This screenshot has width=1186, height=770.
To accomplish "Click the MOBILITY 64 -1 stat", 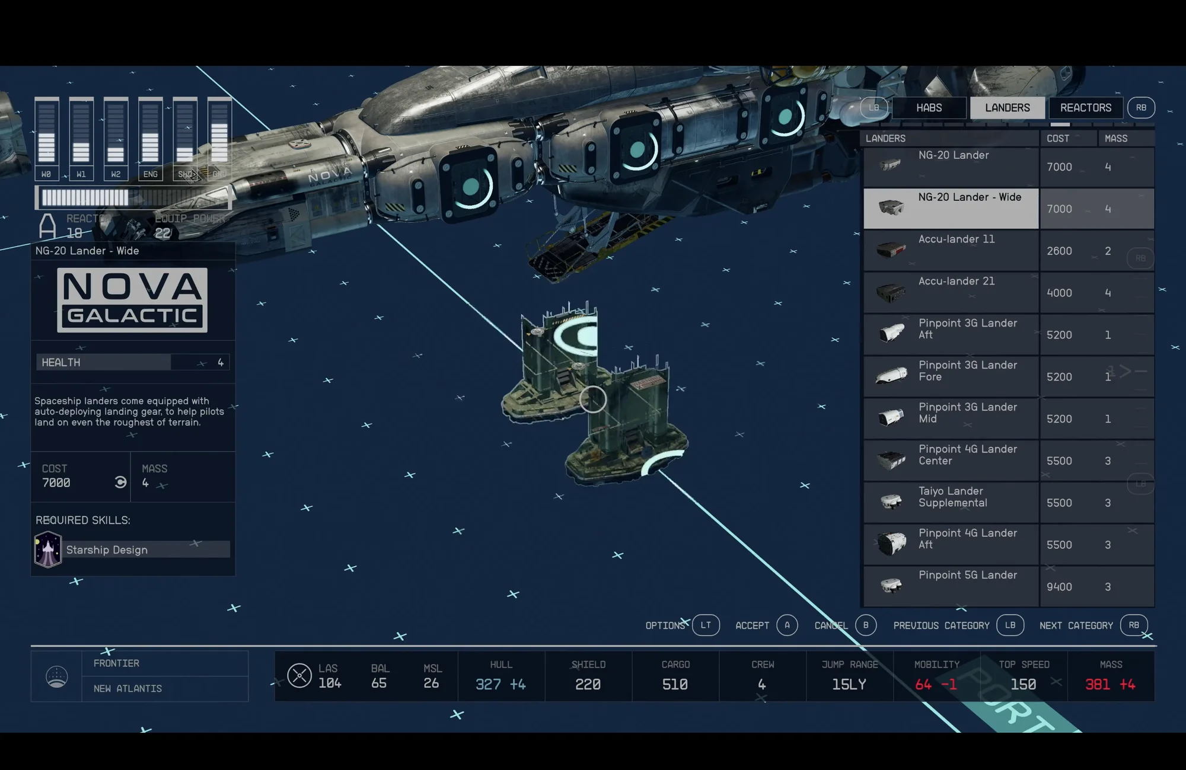I will (937, 676).
